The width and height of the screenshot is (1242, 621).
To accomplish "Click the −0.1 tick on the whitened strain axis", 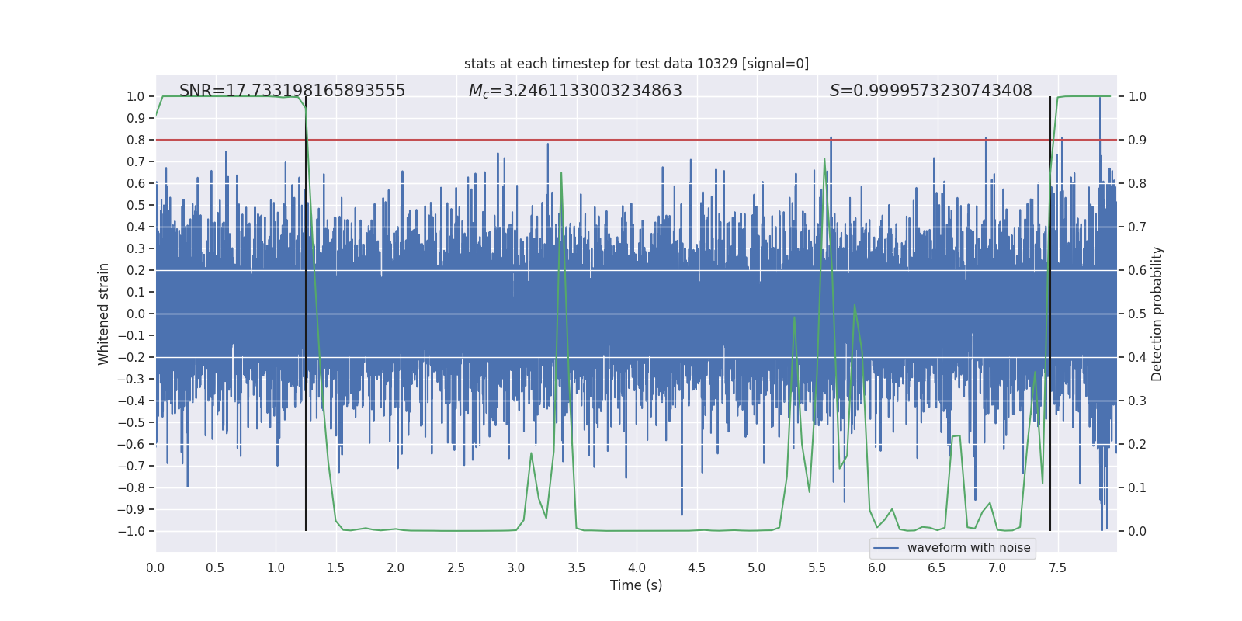I will click(131, 335).
